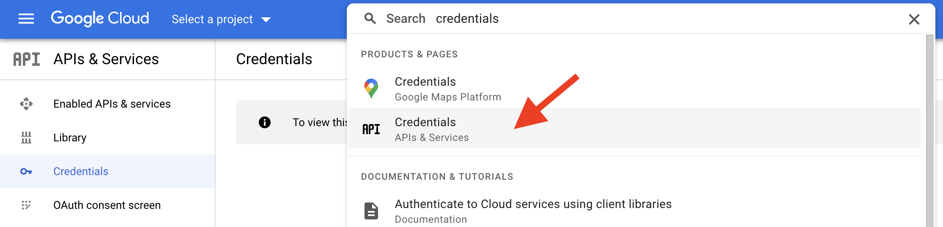Screen dimensions: 943x227
Task: Click the Enabled APIs & services icon
Action: coord(26,104)
